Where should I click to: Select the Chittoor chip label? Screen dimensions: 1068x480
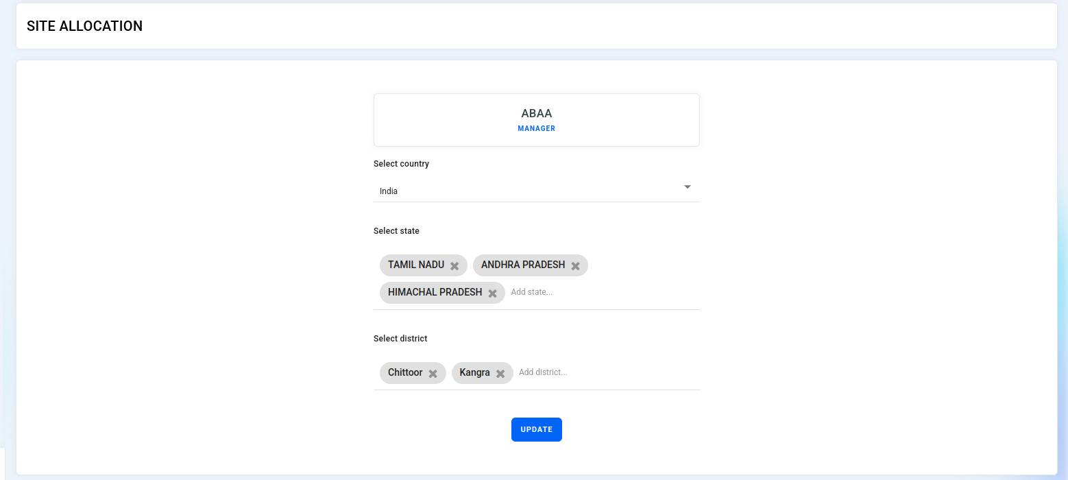(405, 372)
